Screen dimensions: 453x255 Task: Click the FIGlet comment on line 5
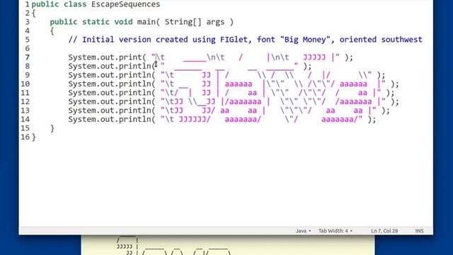pos(246,40)
